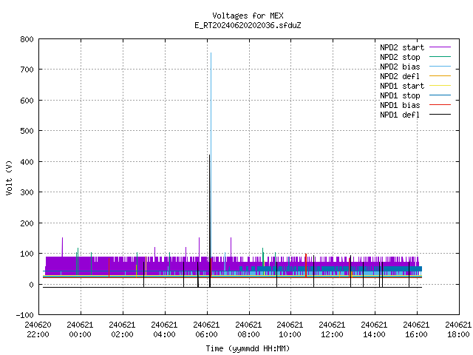473x355 pixels.
Task: Click the y-axis tick label 500
Action: tap(27, 131)
